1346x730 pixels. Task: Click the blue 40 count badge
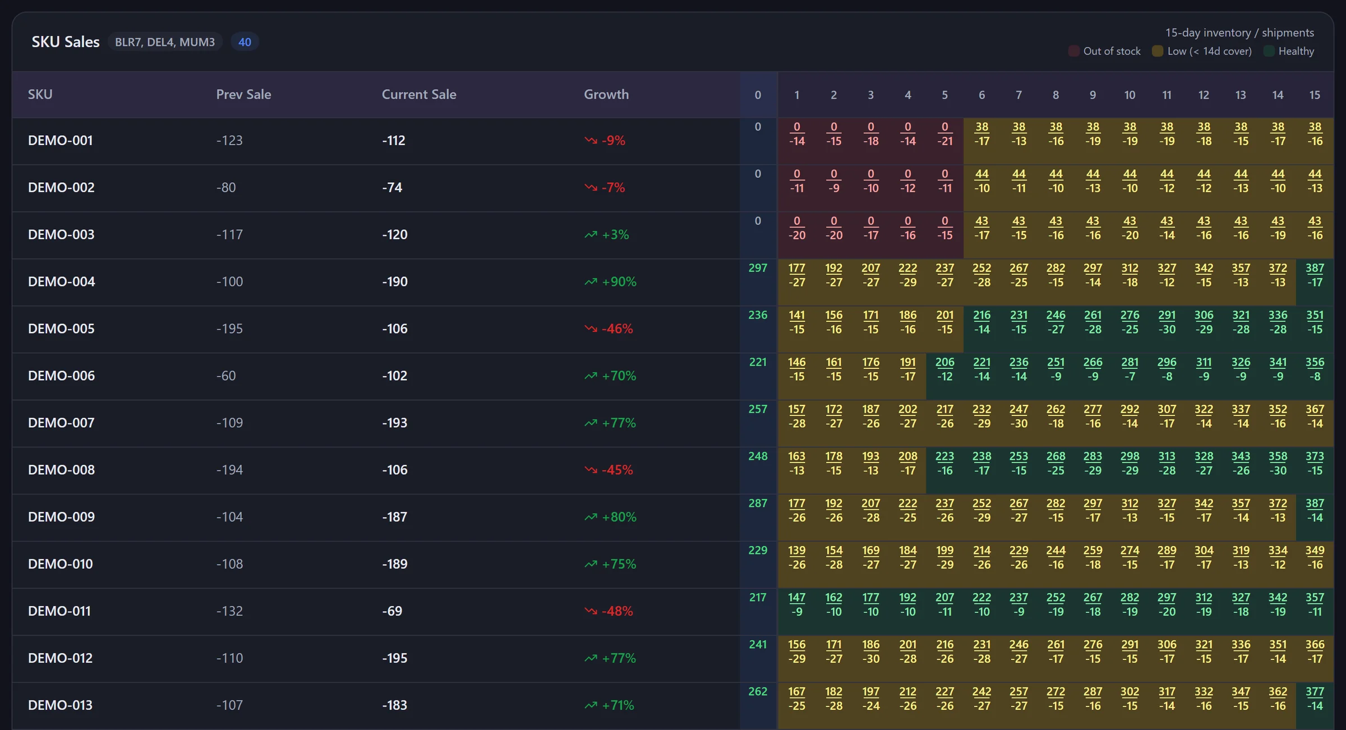(x=245, y=42)
